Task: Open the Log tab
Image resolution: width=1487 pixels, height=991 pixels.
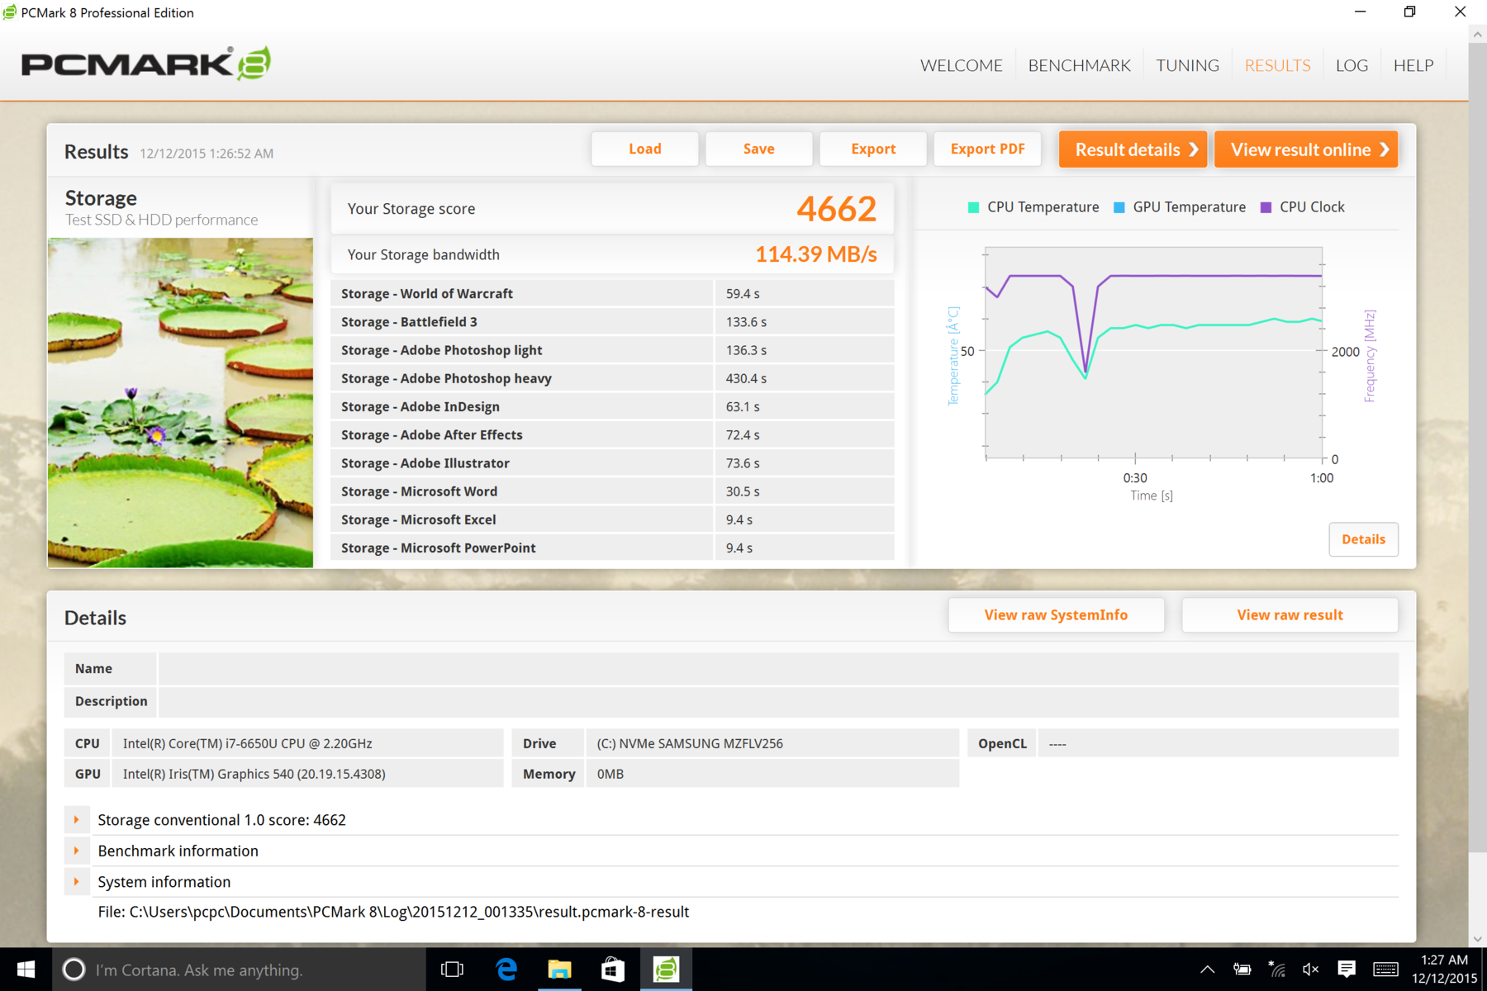Action: tap(1352, 65)
